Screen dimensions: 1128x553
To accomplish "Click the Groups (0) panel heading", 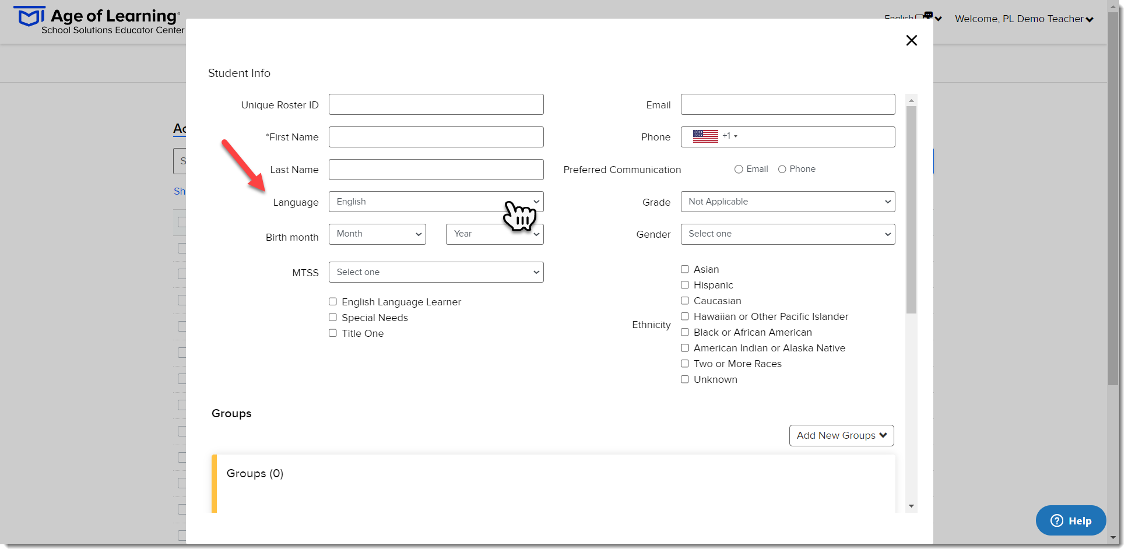I will click(255, 473).
